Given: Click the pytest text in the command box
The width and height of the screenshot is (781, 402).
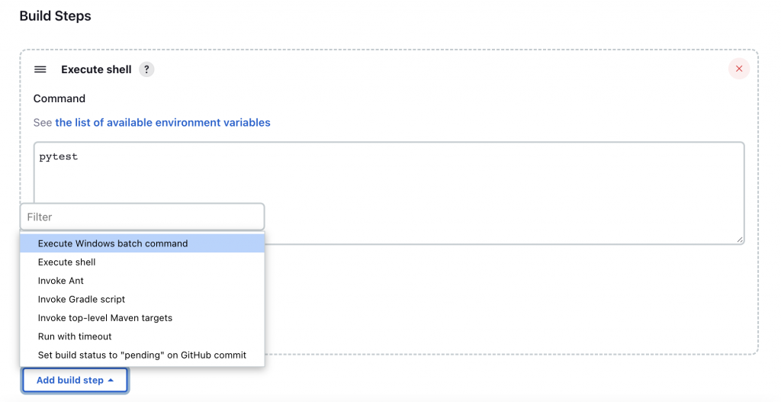Looking at the screenshot, I should pyautogui.click(x=59, y=157).
